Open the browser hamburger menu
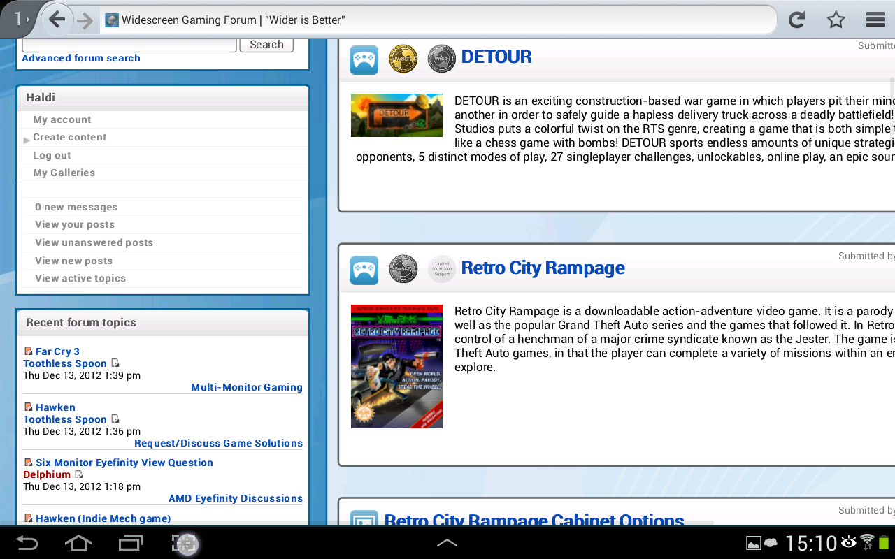 [x=875, y=20]
